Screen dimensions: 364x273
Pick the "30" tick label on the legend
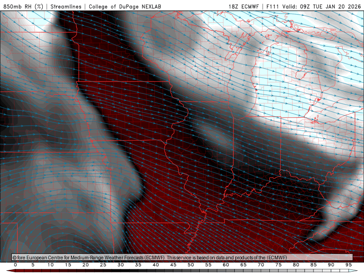click(121, 265)
